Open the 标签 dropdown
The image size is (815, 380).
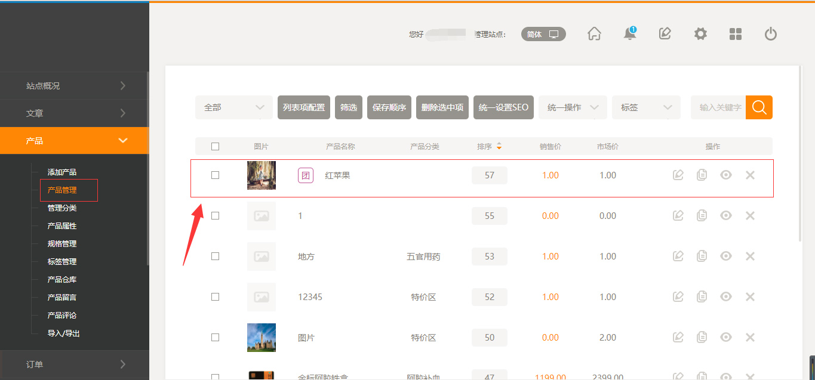646,107
